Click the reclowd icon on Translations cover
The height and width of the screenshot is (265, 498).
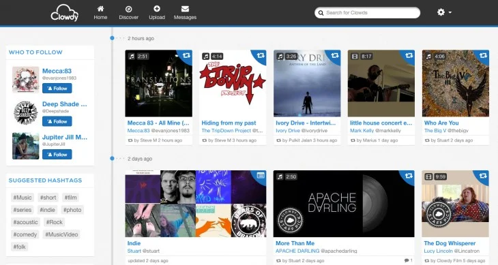click(x=186, y=55)
